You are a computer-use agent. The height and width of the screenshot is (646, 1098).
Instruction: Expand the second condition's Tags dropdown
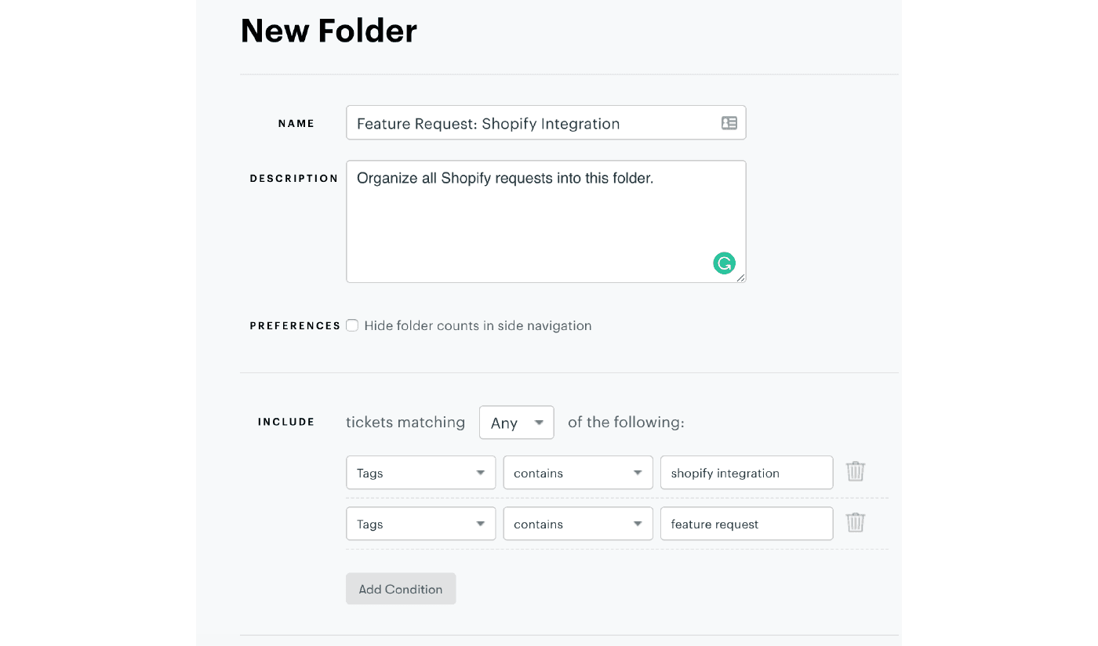[x=420, y=524]
